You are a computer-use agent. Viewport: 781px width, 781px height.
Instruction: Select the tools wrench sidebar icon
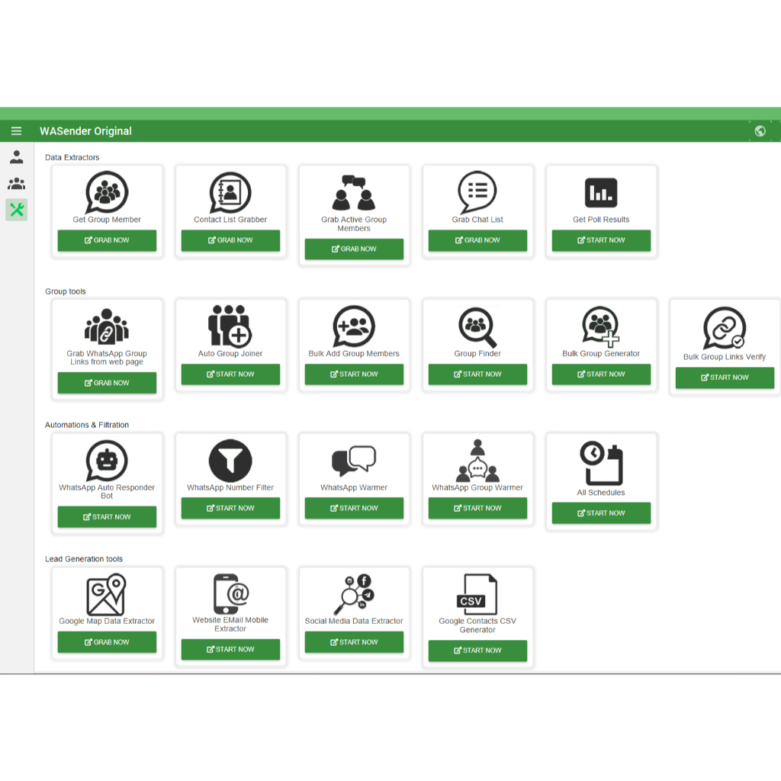coord(17,210)
